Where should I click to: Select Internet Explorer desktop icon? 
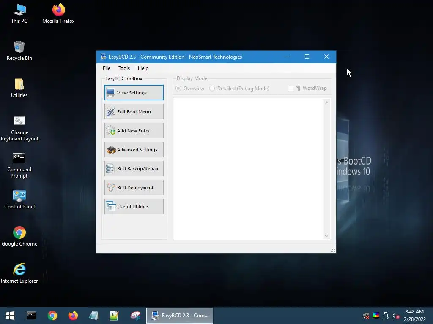[19, 273]
